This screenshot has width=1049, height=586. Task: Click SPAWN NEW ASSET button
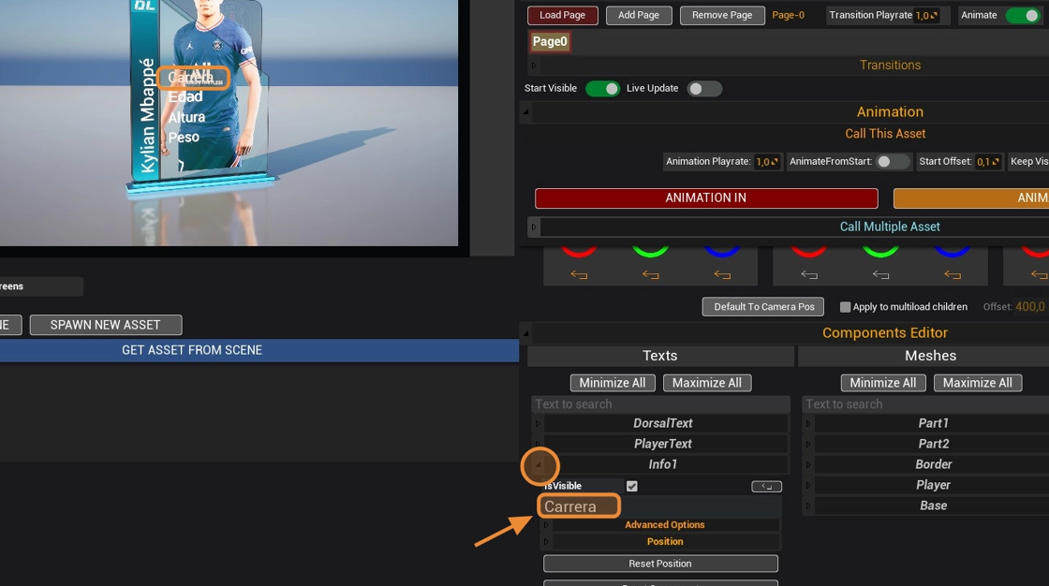[x=106, y=325]
